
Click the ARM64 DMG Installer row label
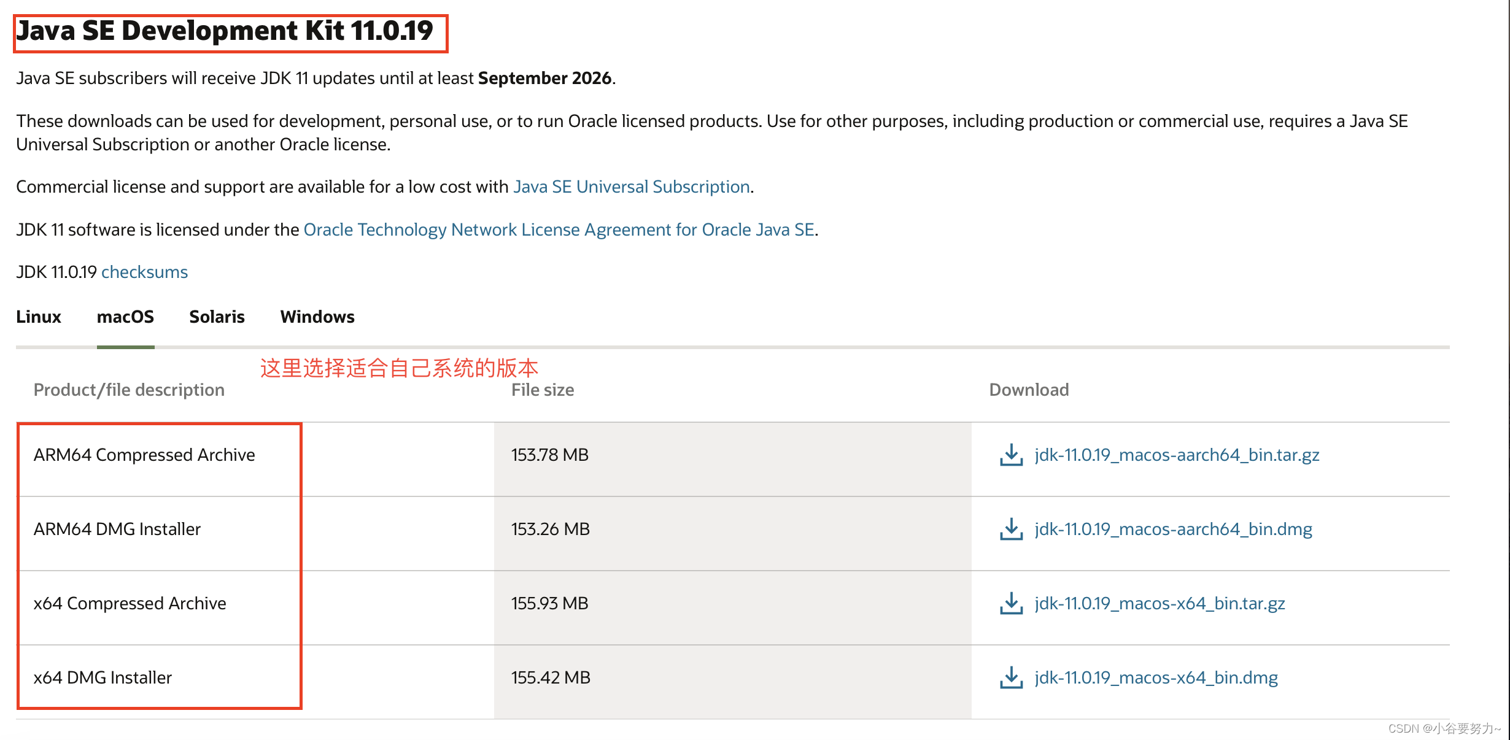[117, 530]
